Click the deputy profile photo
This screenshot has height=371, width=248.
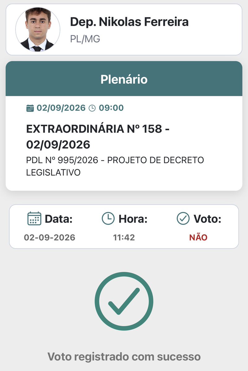(x=38, y=30)
